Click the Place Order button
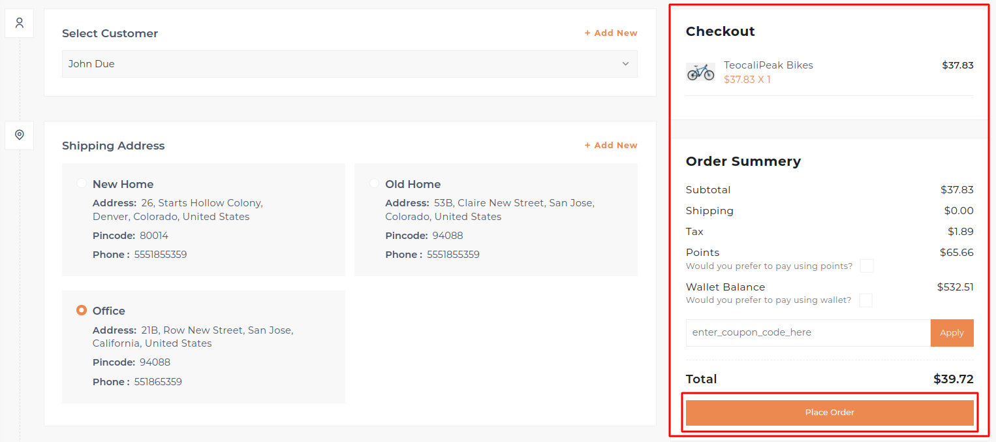996x442 pixels. pyautogui.click(x=830, y=413)
